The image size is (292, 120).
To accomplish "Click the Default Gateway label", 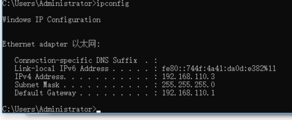I will pyautogui.click(x=45, y=93).
